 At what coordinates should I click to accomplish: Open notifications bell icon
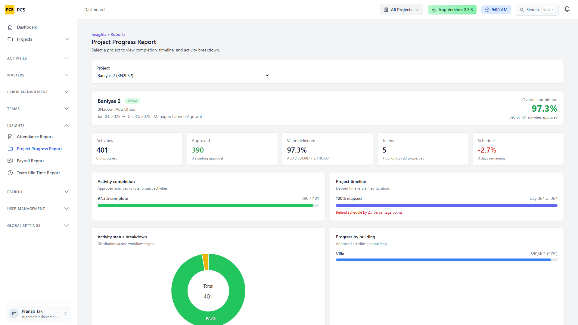pyautogui.click(x=567, y=9)
